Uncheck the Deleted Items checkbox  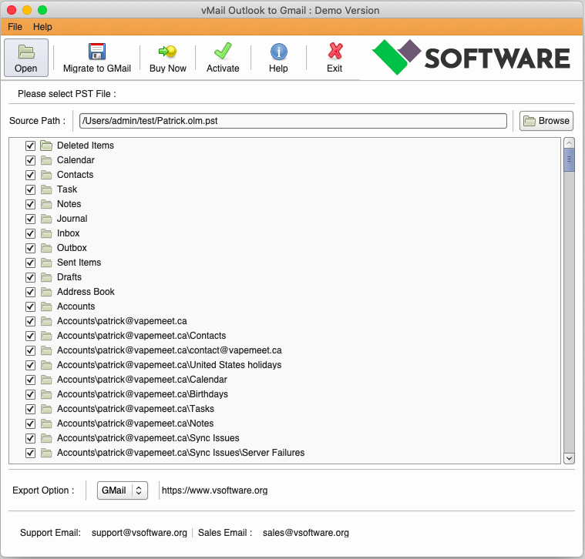(x=30, y=146)
